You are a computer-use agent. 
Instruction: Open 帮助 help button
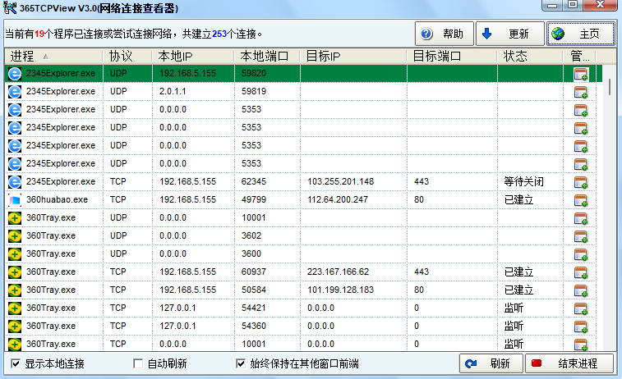[x=445, y=34]
